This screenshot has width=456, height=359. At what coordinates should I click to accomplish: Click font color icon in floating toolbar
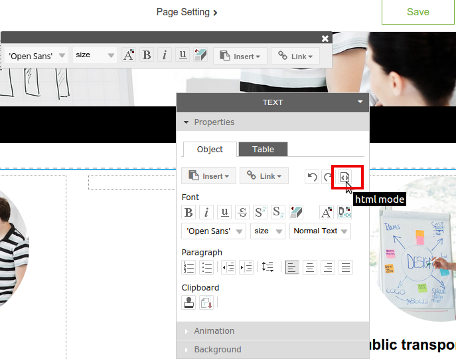click(x=129, y=55)
